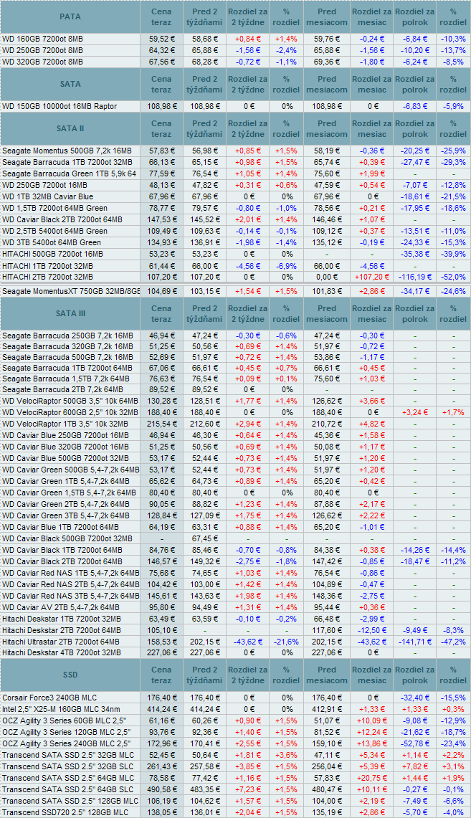
Task: Click the SATA II section header
Action: [70, 128]
